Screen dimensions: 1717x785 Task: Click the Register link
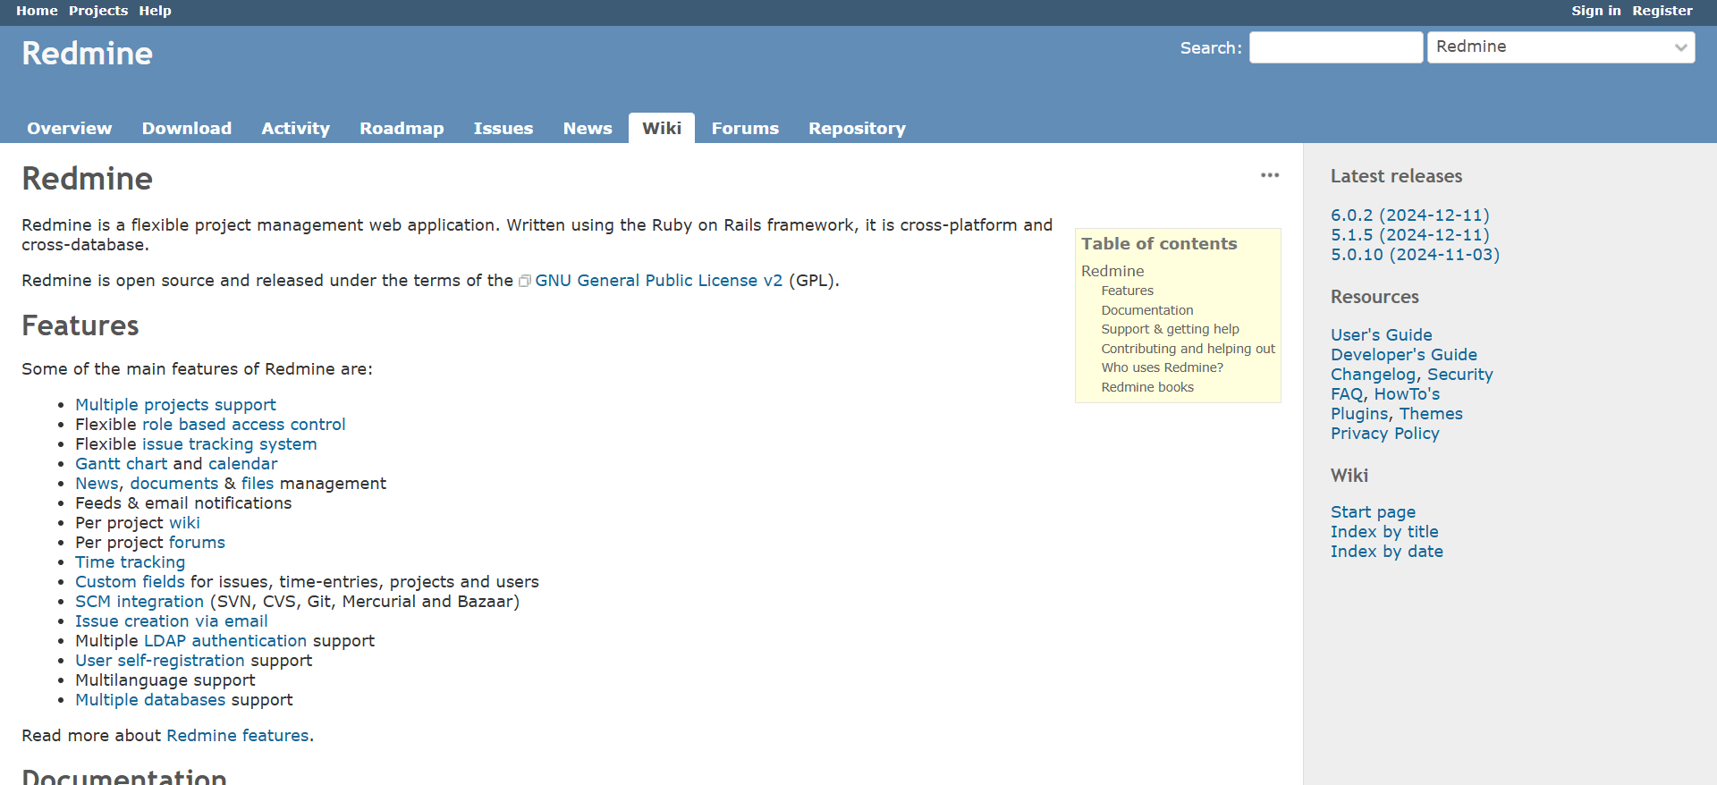1662,11
